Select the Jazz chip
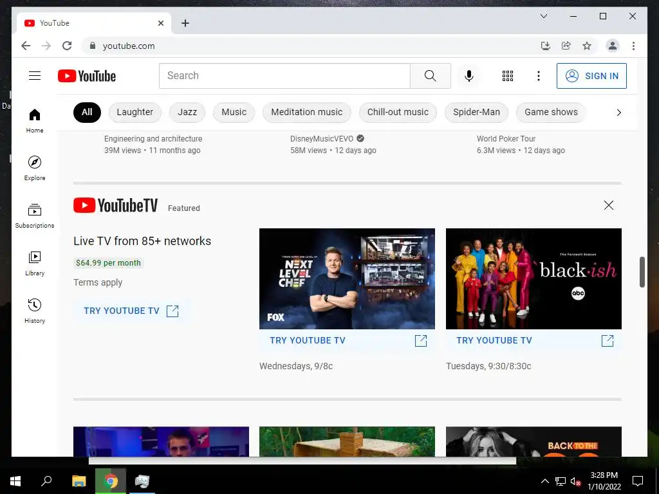Viewport: 659px width, 494px height. click(187, 112)
